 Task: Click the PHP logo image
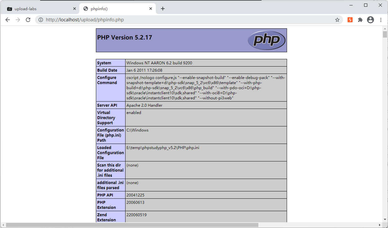(x=266, y=40)
